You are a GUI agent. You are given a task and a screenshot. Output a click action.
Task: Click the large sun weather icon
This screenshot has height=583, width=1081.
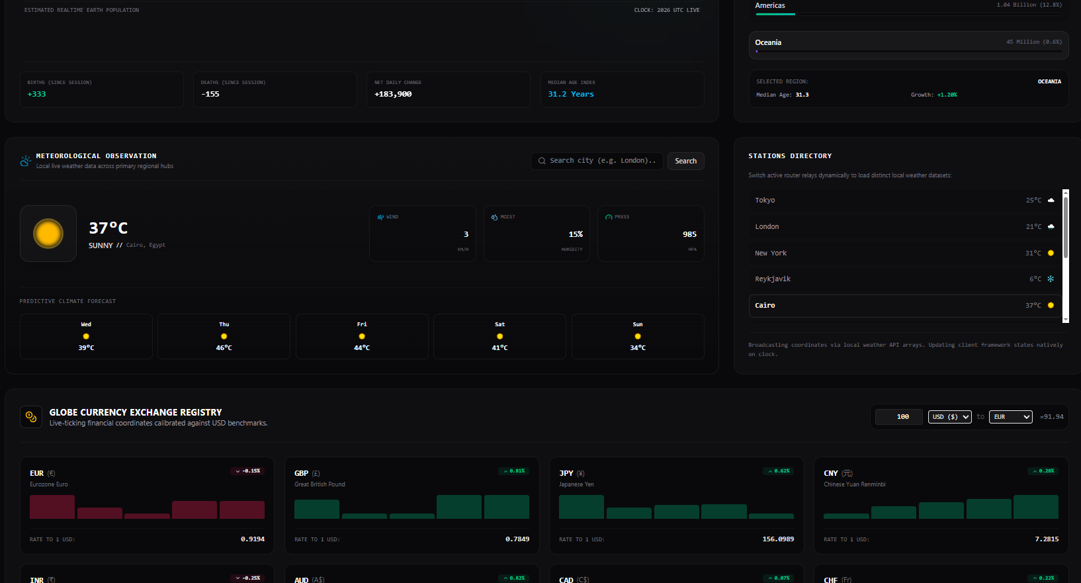point(48,234)
